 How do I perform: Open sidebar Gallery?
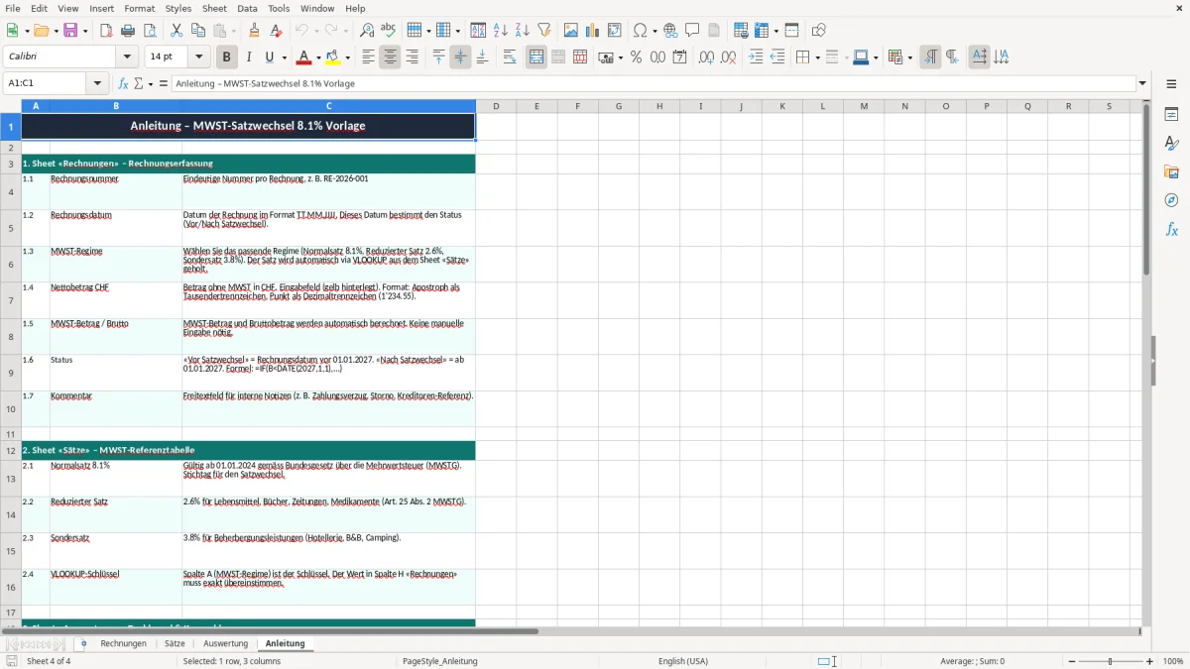point(1171,171)
